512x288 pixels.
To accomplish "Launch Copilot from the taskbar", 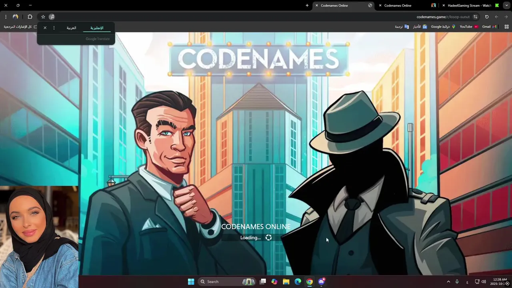I will (x=274, y=282).
